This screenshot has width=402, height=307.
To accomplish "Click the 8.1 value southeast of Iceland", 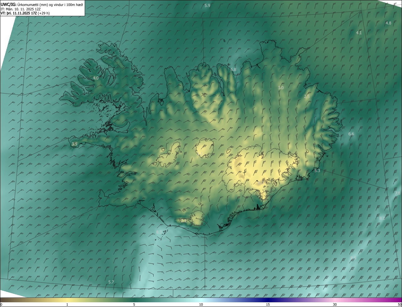I will [382, 218].
